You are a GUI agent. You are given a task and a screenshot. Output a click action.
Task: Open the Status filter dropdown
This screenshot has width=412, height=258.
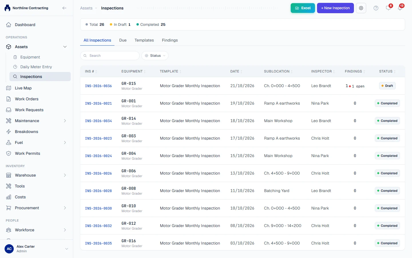point(155,56)
